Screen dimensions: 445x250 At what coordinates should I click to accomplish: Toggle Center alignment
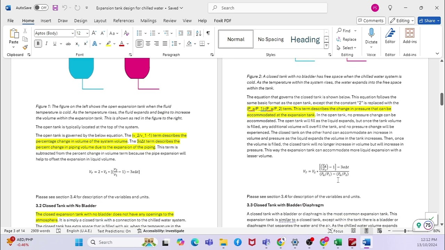pos(148,43)
